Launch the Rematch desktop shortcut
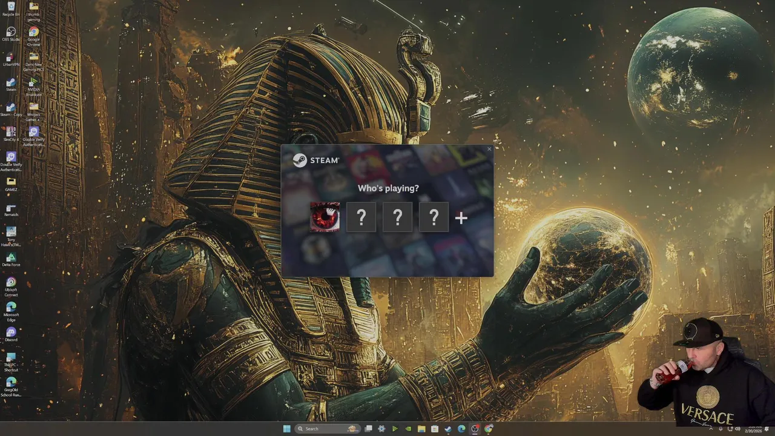 11,210
